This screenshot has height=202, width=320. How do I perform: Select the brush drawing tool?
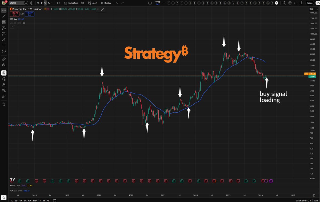pyautogui.click(x=4, y=40)
